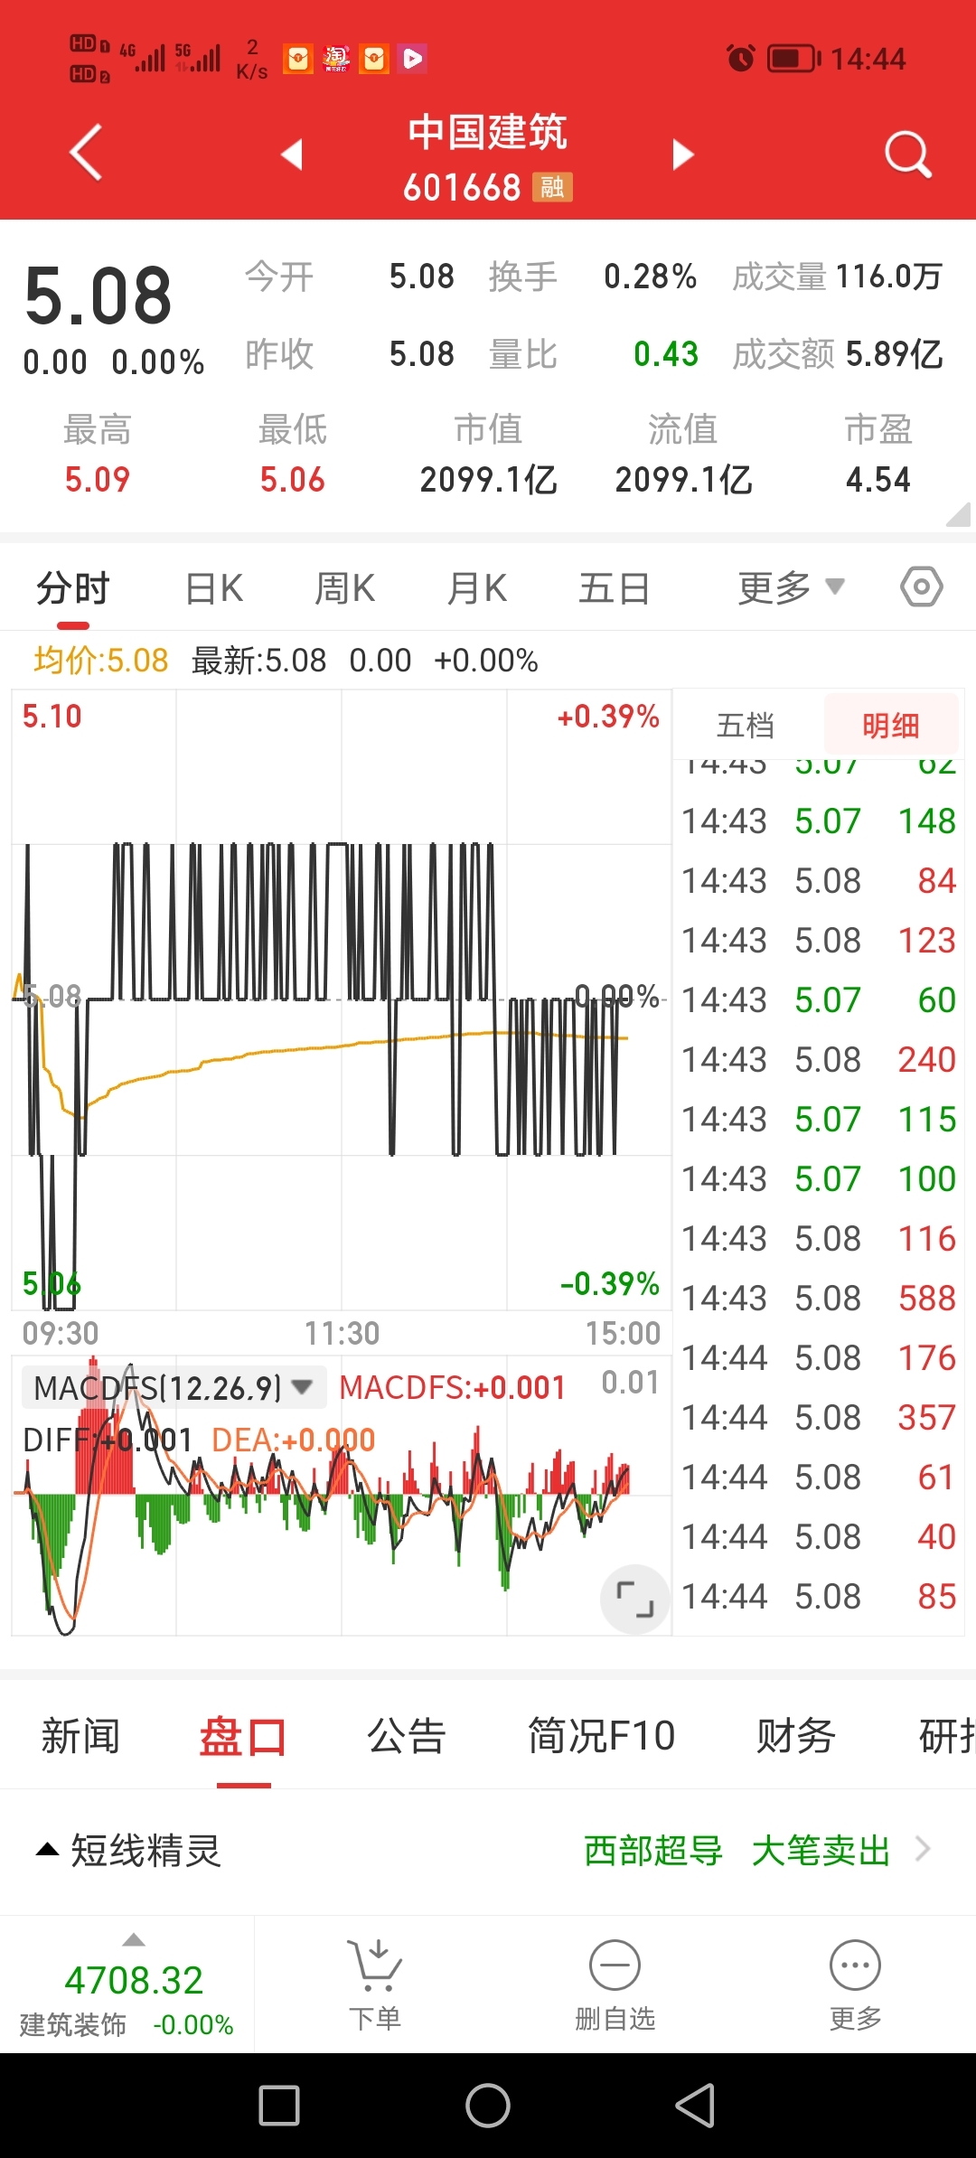This screenshot has height=2158, width=976.
Task: Go to previous stock with left triangle
Action: [292, 155]
